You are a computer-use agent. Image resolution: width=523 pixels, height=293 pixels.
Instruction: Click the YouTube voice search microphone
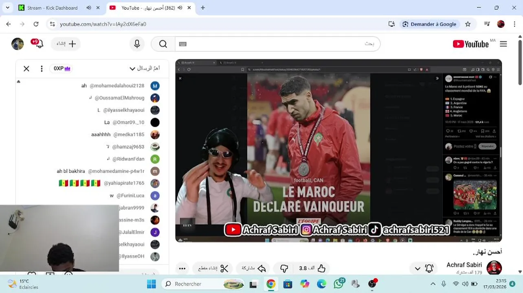tap(137, 44)
